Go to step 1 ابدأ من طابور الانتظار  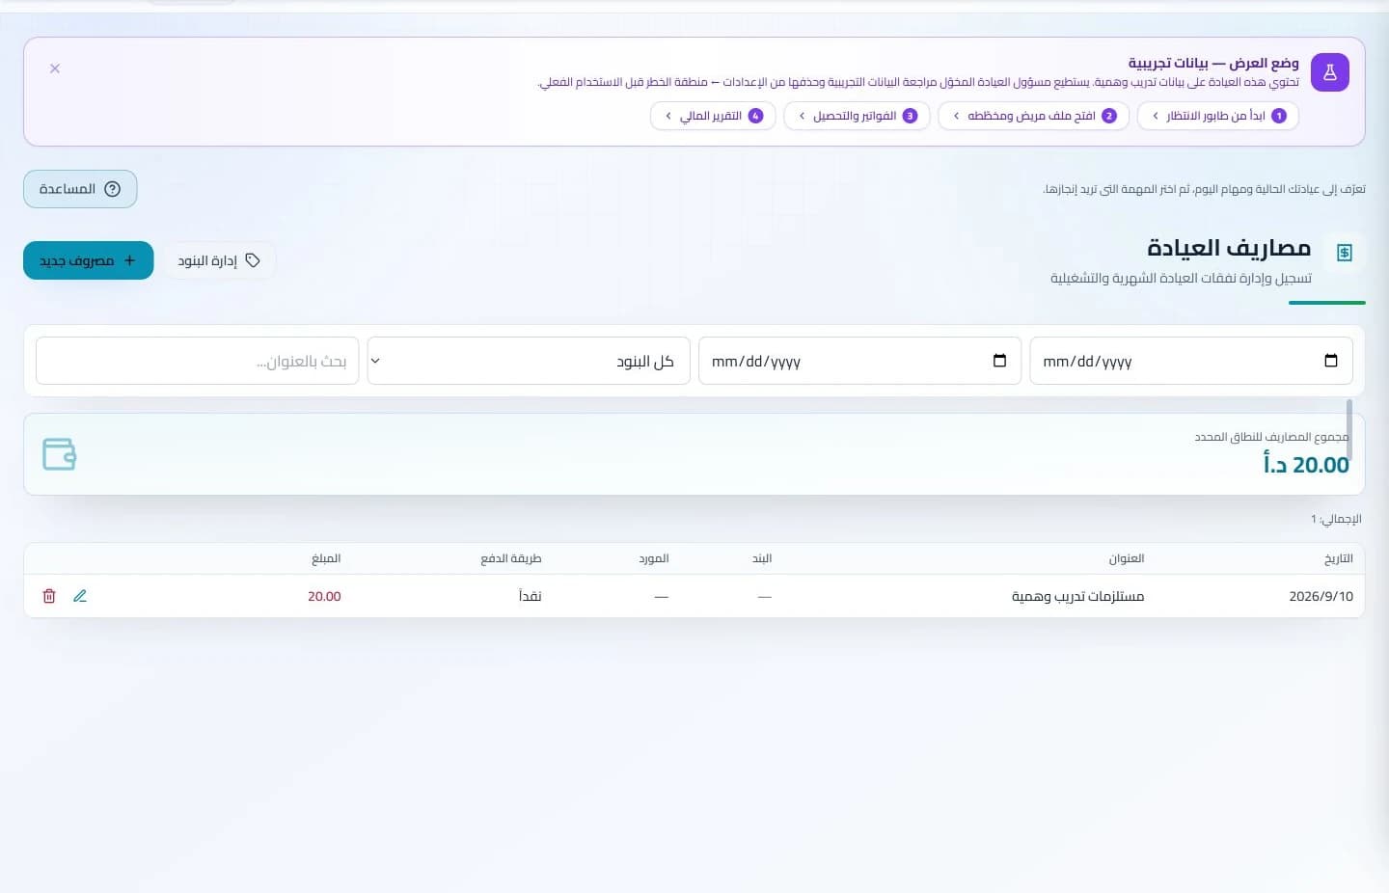click(1218, 116)
